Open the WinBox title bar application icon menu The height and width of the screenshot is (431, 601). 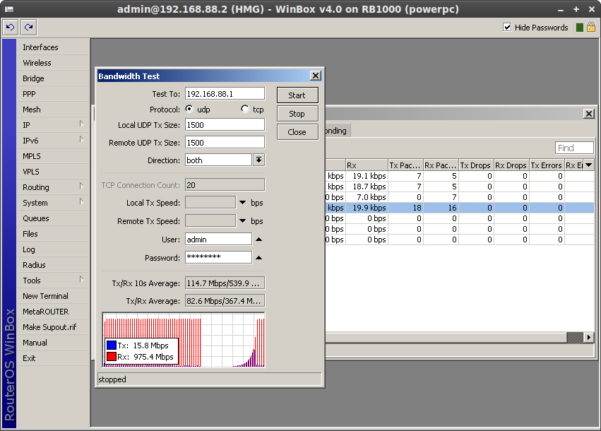coord(9,8)
